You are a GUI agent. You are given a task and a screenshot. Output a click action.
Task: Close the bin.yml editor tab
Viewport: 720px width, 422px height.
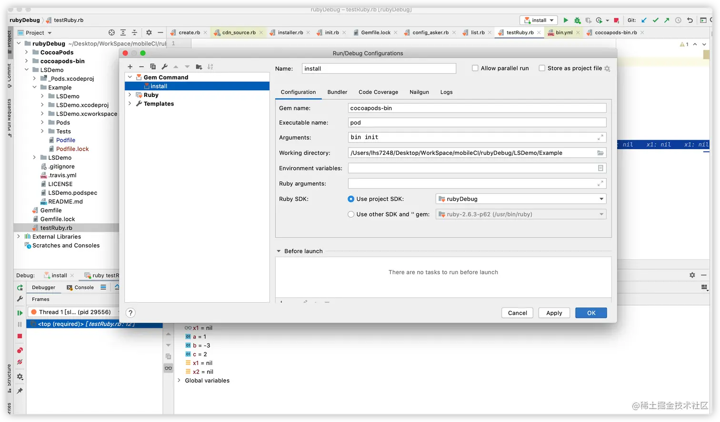coord(578,33)
